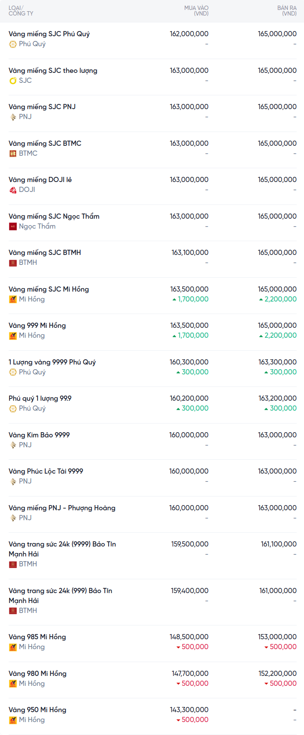
Task: Select the 1 Lượng vàng 9999 Phú Quý title
Action: pyautogui.click(x=52, y=362)
